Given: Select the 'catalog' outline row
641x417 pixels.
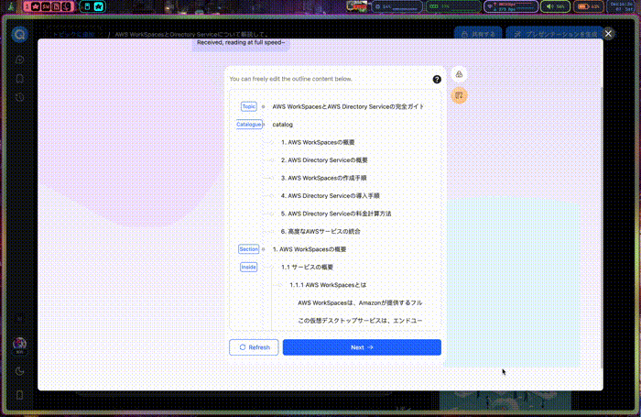Looking at the screenshot, I should click(x=282, y=125).
